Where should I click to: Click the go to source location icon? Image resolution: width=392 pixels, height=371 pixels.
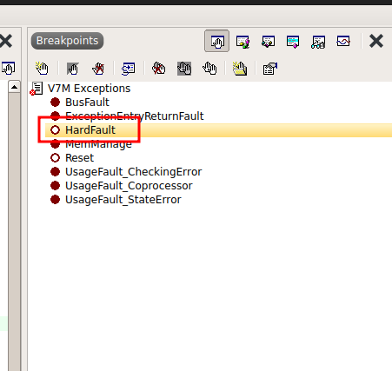pyautogui.click(x=129, y=69)
